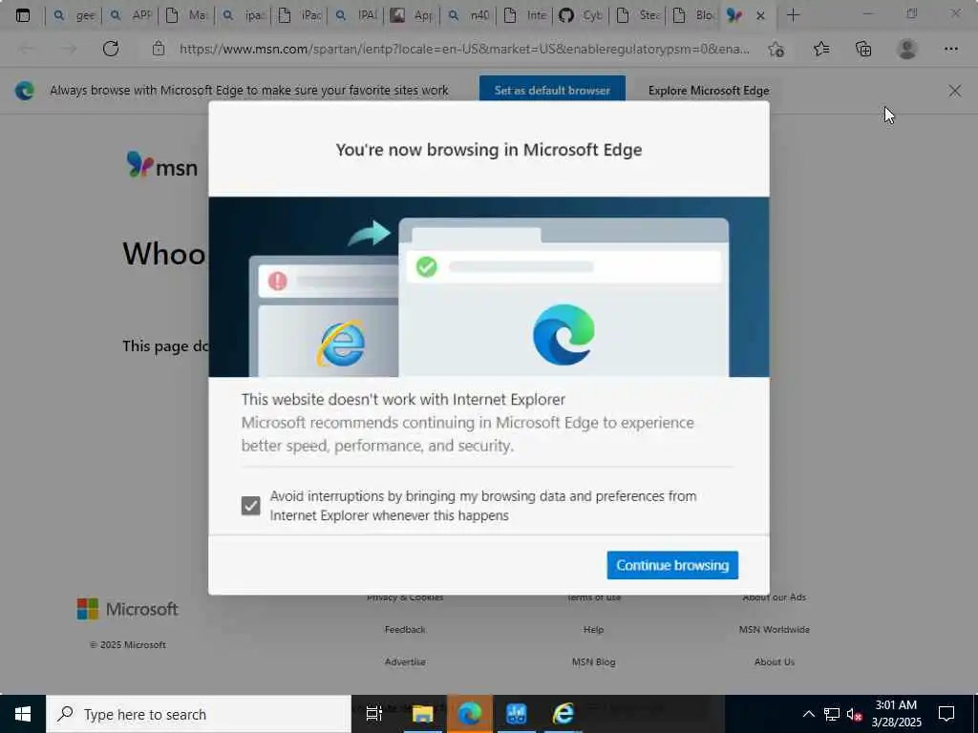The width and height of the screenshot is (978, 733).
Task: Close the active MSN tab
Action: pyautogui.click(x=760, y=15)
